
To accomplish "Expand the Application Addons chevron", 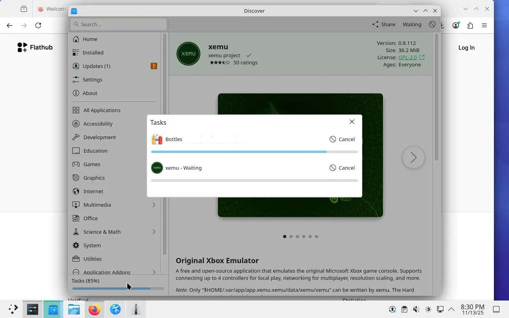I will tap(154, 272).
